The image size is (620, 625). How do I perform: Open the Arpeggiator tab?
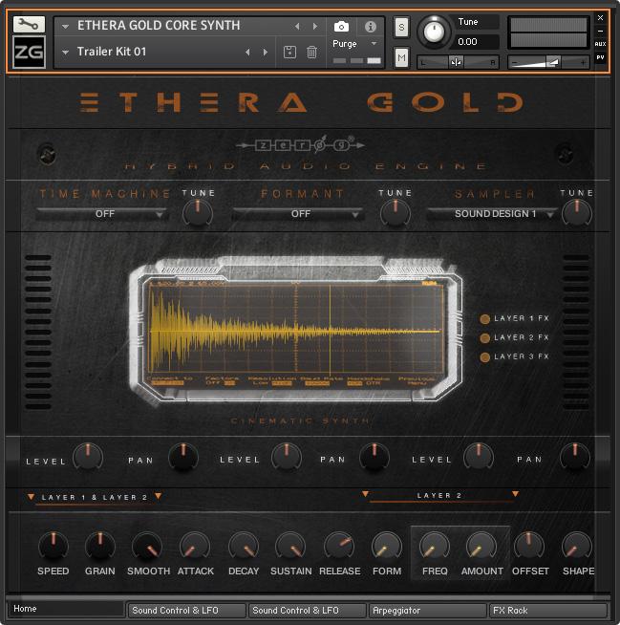(428, 611)
